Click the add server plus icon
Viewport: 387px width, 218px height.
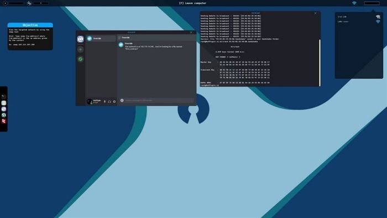pos(81,49)
